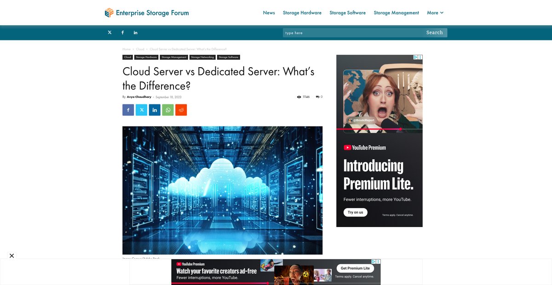The width and height of the screenshot is (552, 285).
Task: Open the X (Twitter) icon in the teal header bar
Action: (109, 33)
